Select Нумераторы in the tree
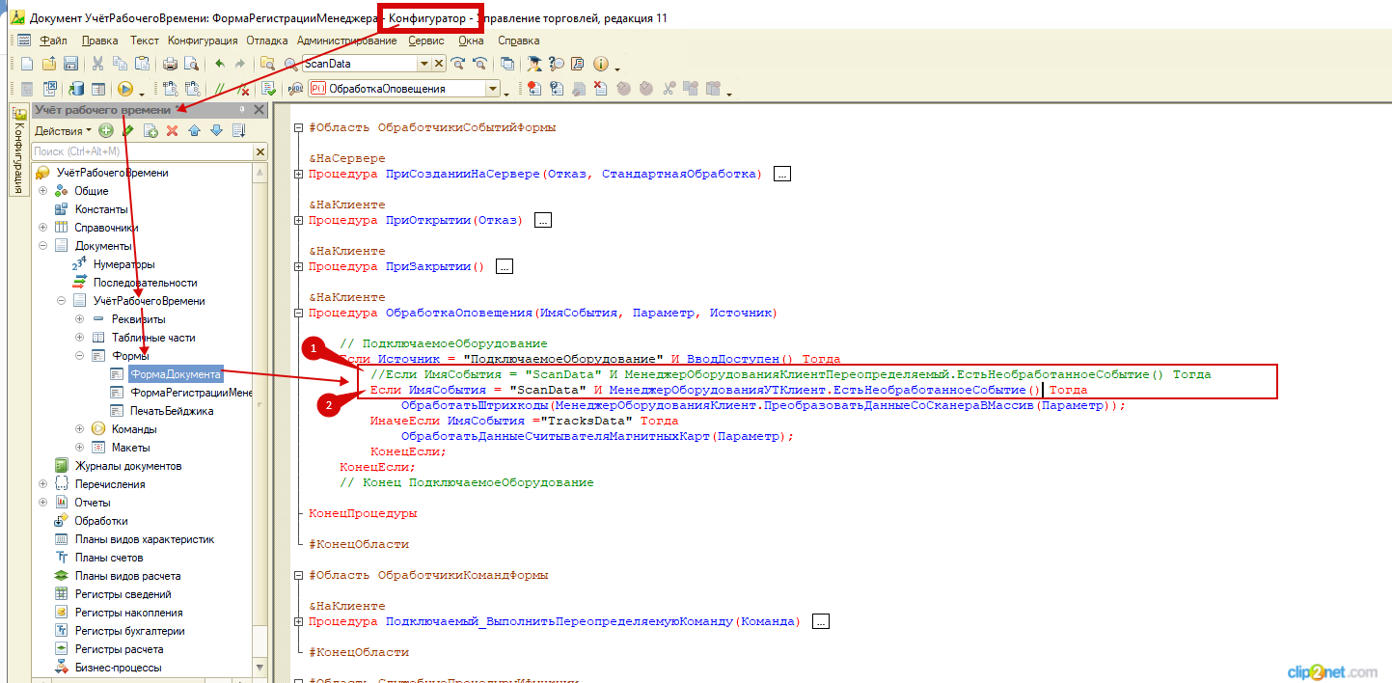The height and width of the screenshot is (683, 1392). coord(123,264)
